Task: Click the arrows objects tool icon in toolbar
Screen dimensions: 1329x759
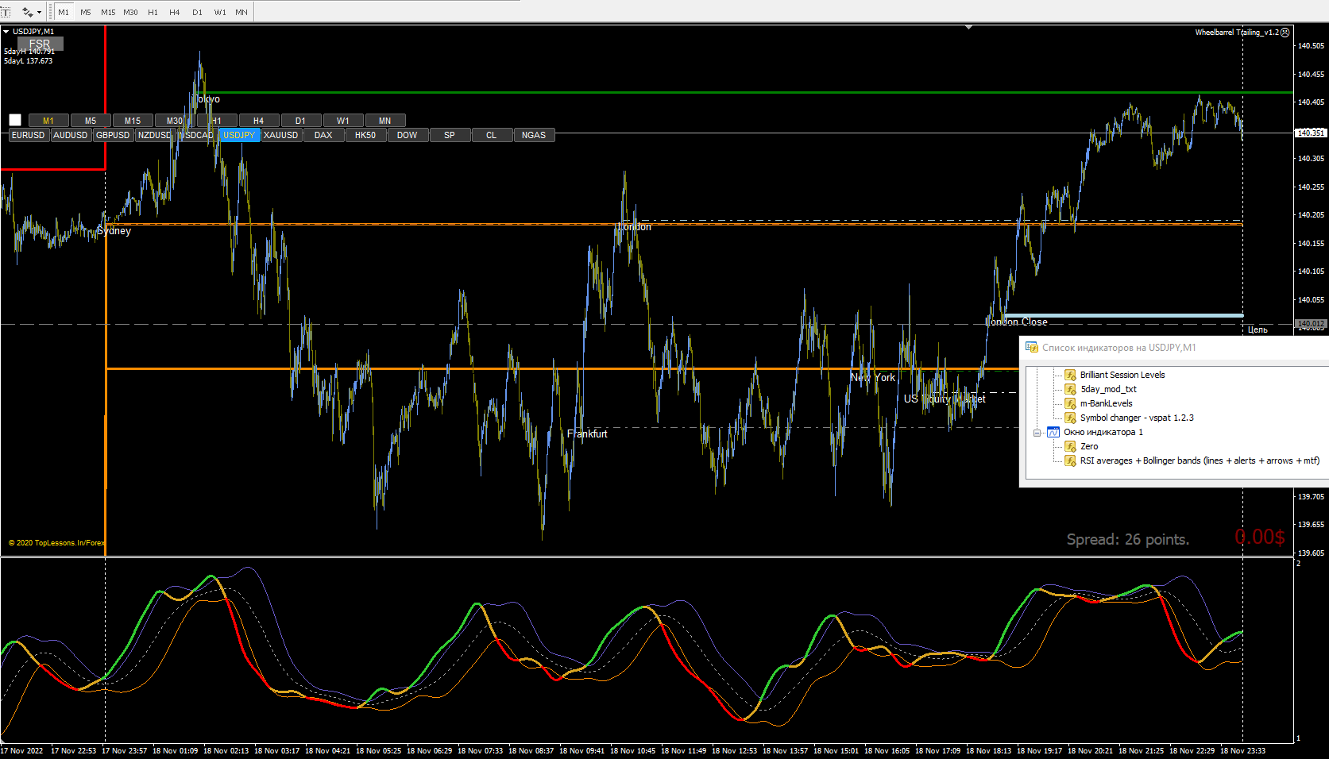Action: tap(27, 12)
